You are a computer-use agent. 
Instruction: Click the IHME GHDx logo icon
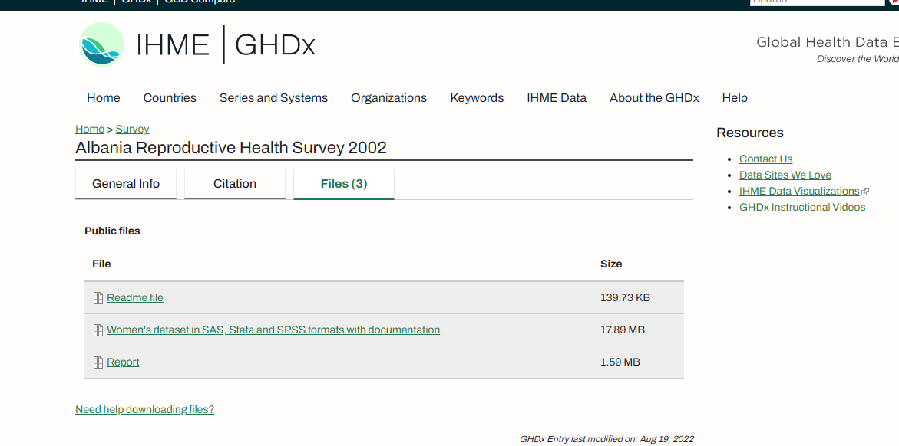101,44
